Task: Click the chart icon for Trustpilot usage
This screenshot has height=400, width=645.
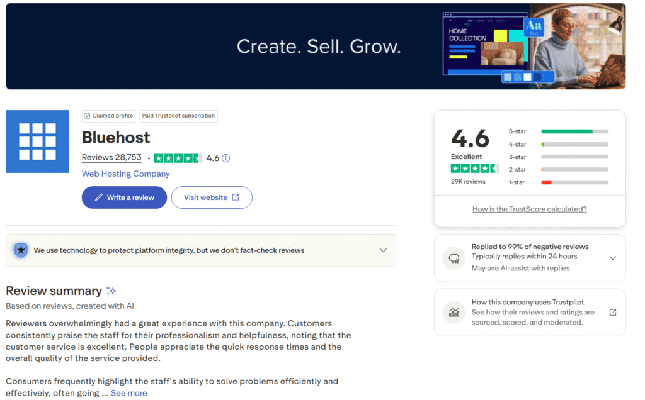Action: (x=454, y=313)
